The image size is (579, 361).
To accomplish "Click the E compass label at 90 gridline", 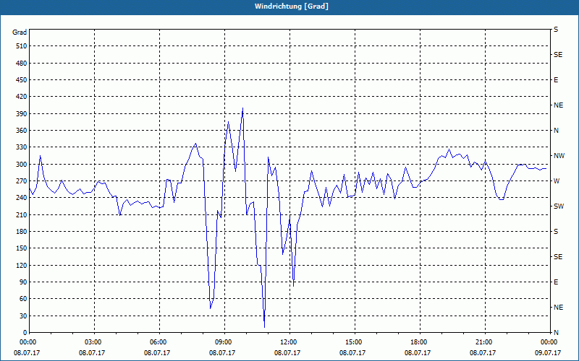I will coord(556,282).
